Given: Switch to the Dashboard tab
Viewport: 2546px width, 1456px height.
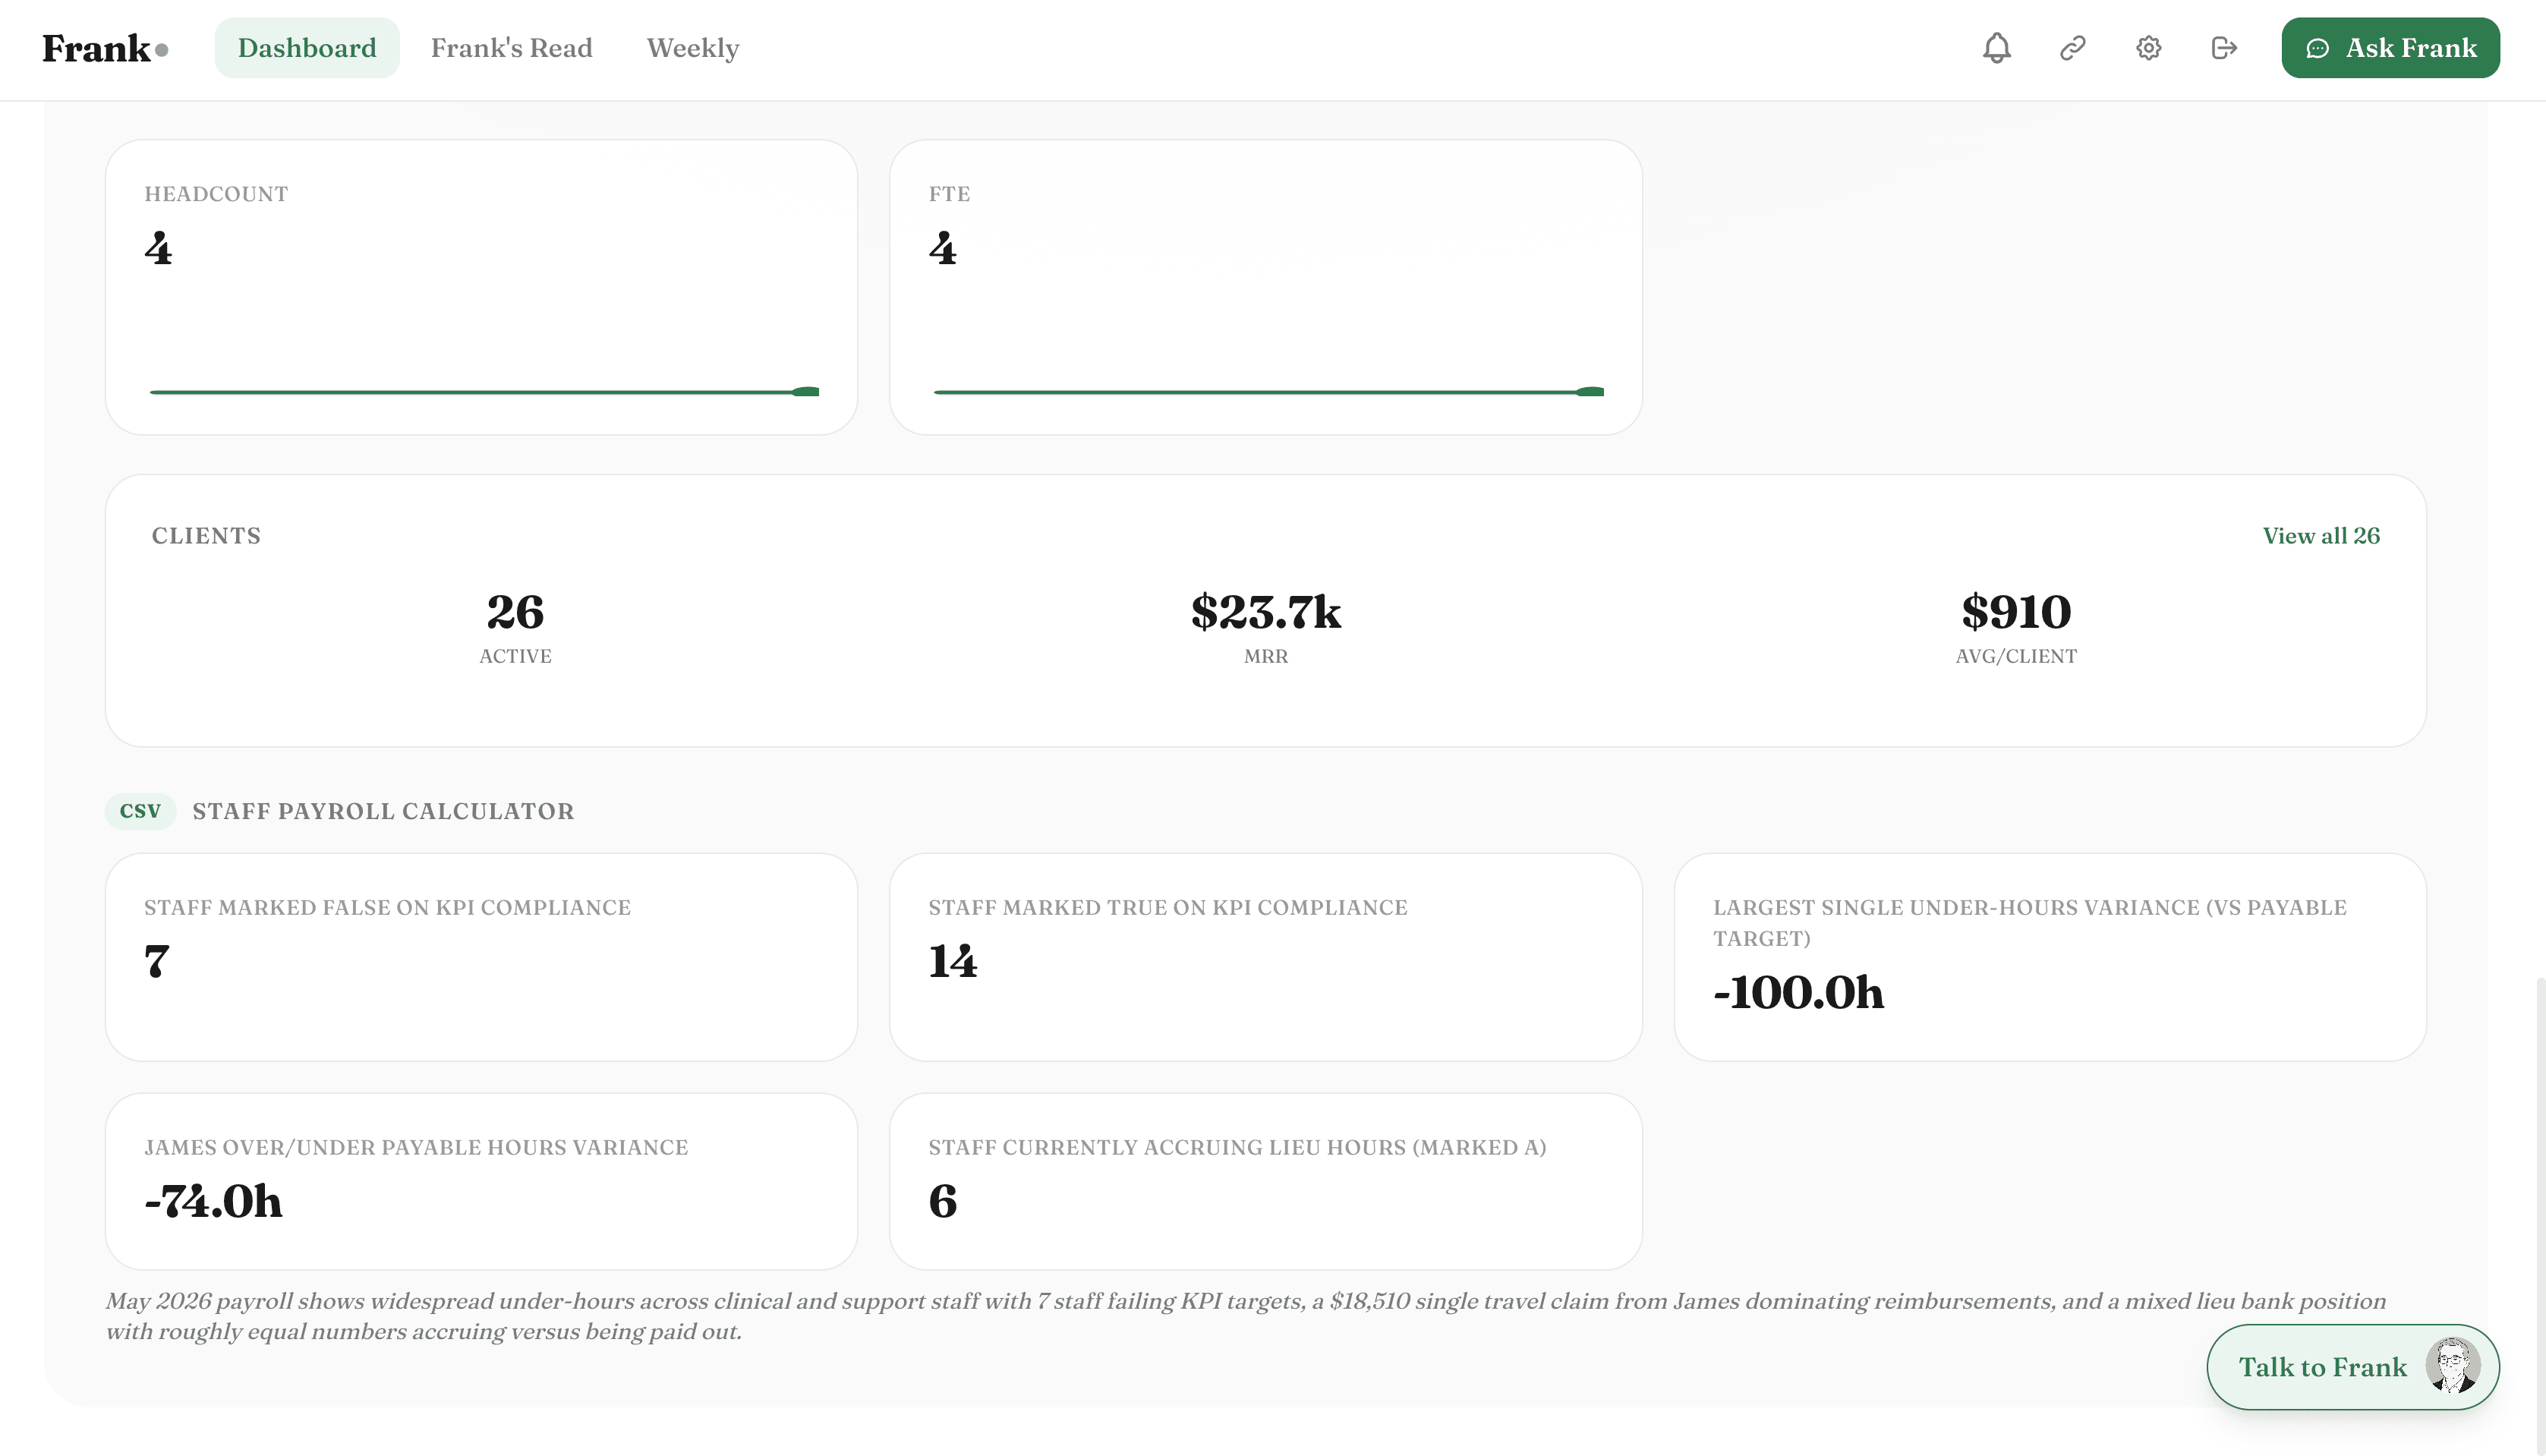Looking at the screenshot, I should (307, 48).
